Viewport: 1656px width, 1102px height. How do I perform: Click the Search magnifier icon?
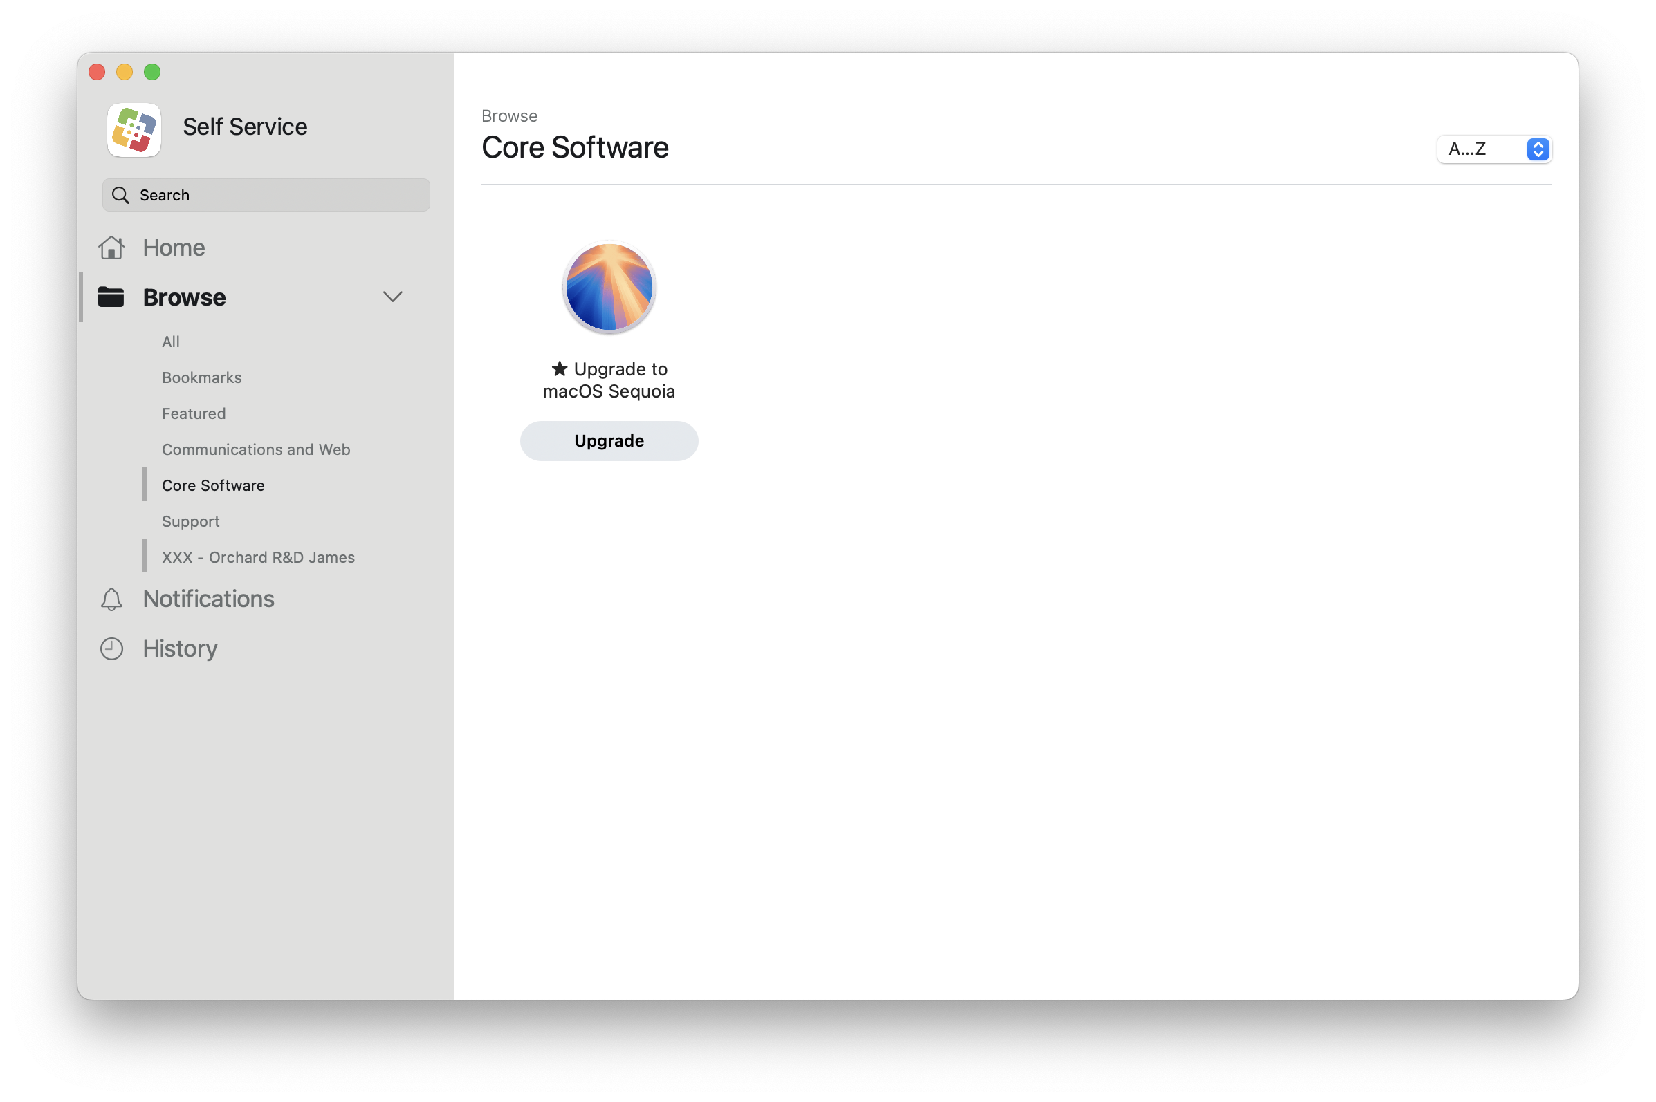click(x=120, y=194)
